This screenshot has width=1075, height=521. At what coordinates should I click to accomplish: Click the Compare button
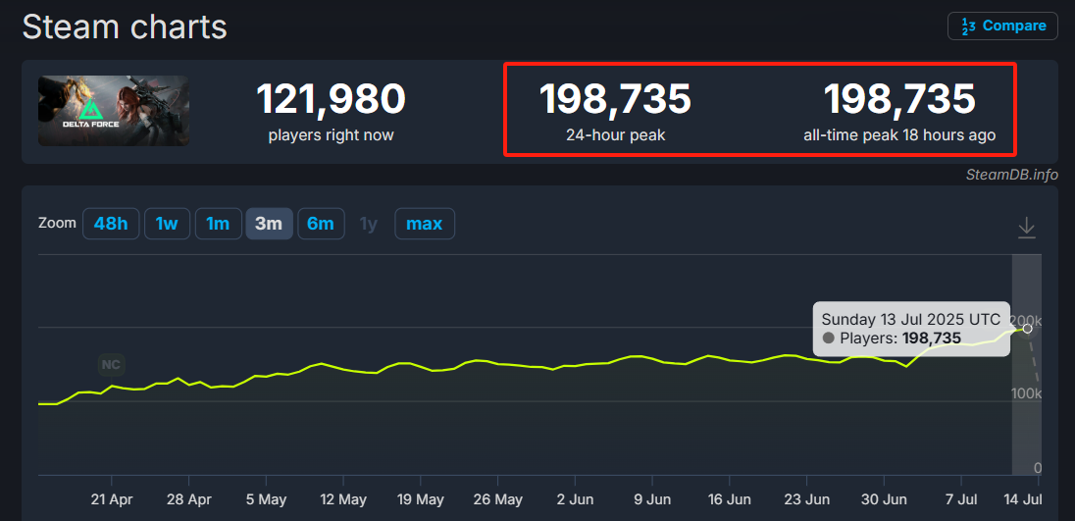pos(1002,26)
